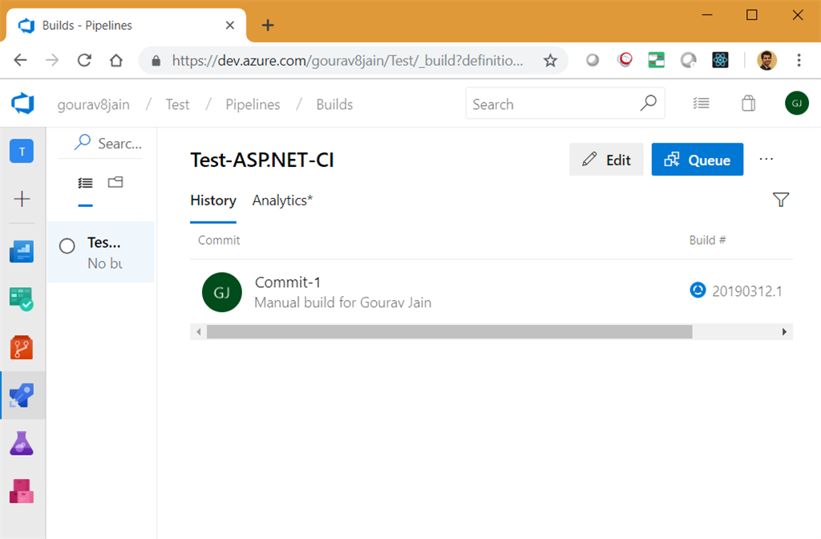Screen dimensions: 821x539
Task: Open the more actions ellipsis menu
Action: 766,159
